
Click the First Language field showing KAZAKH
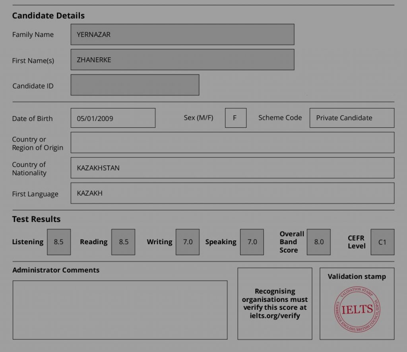pos(233,193)
